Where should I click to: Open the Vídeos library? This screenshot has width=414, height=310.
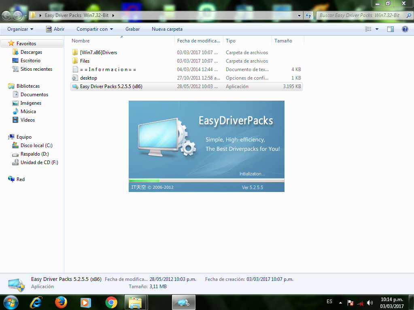(24, 120)
